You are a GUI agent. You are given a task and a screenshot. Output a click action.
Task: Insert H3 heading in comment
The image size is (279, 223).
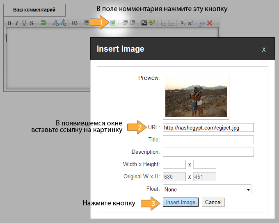tap(74, 23)
